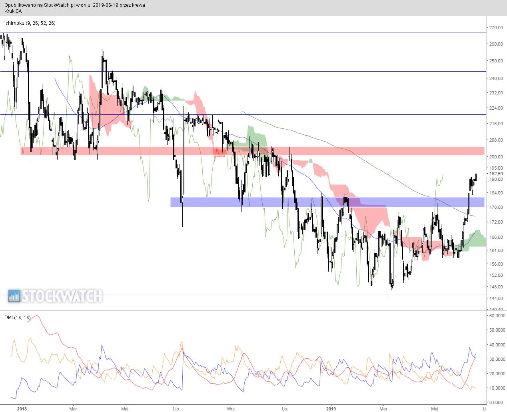Click the 2018 date axis label
This screenshot has width=507, height=412.
point(22,408)
